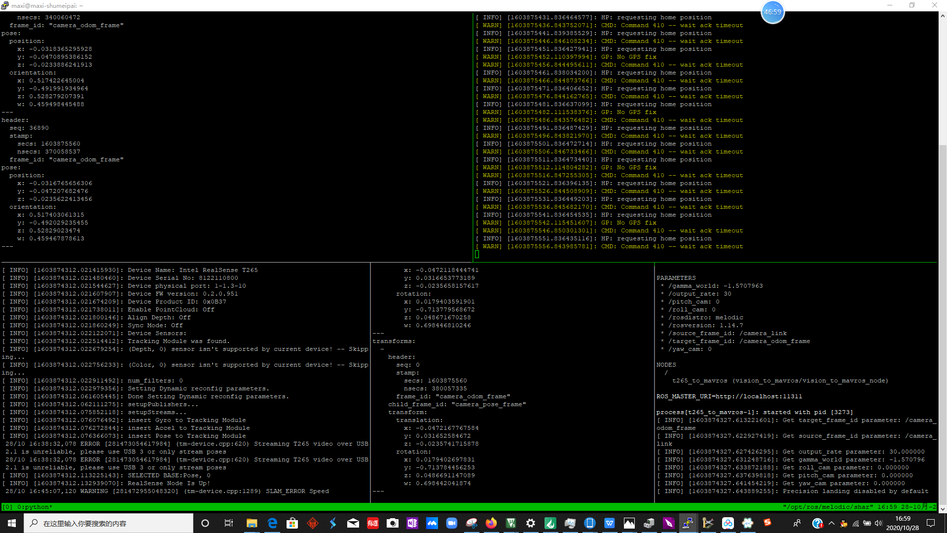Open the Task View button
Viewport: 947px width, 533px height.
[228, 523]
